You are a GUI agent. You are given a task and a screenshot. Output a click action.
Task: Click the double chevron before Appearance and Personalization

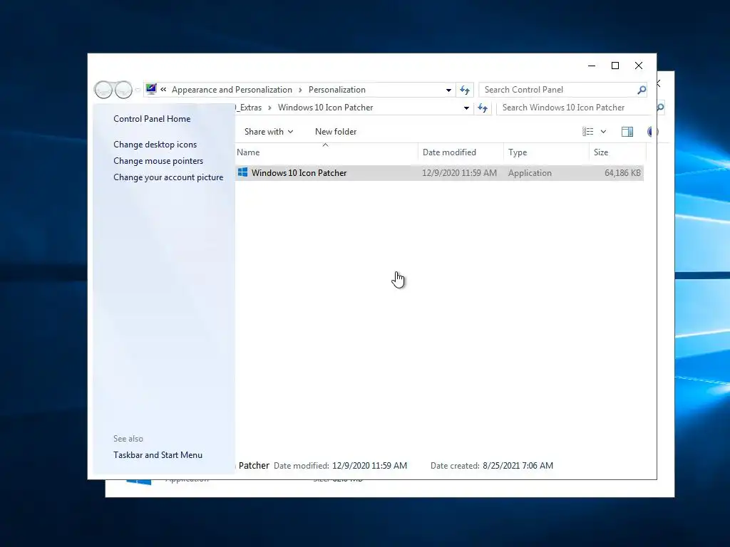pyautogui.click(x=163, y=89)
